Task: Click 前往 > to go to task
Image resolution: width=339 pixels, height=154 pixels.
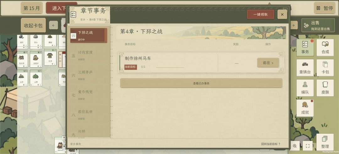Action: [x=268, y=63]
